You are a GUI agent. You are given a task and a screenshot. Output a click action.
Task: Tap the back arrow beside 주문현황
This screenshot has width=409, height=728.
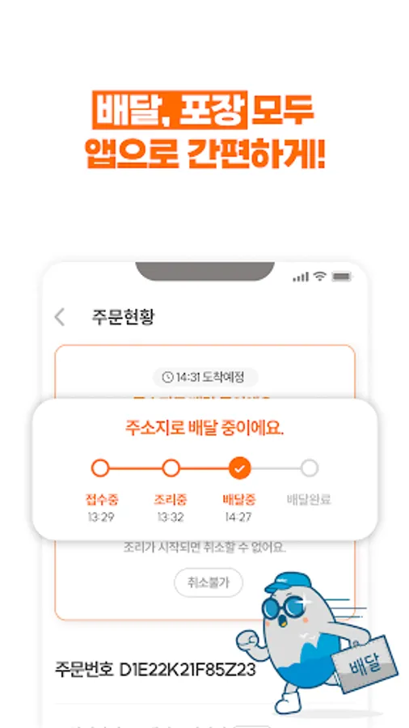coord(59,317)
